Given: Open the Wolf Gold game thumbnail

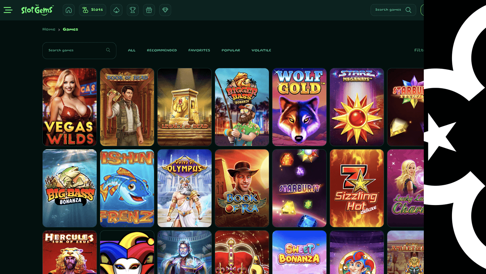Looking at the screenshot, I should [299, 107].
